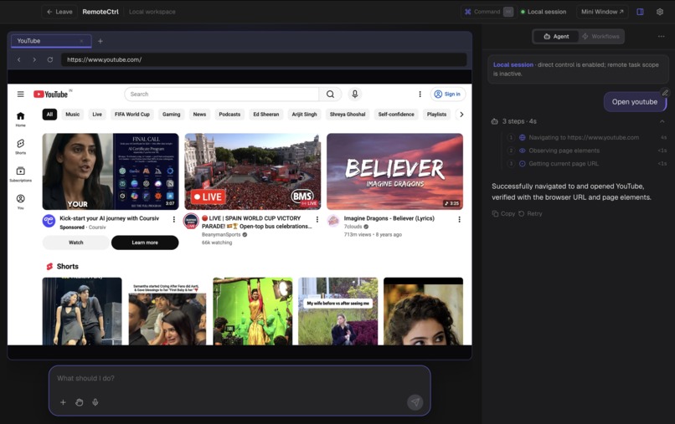Select the 'Observing page elements' step

564,151
